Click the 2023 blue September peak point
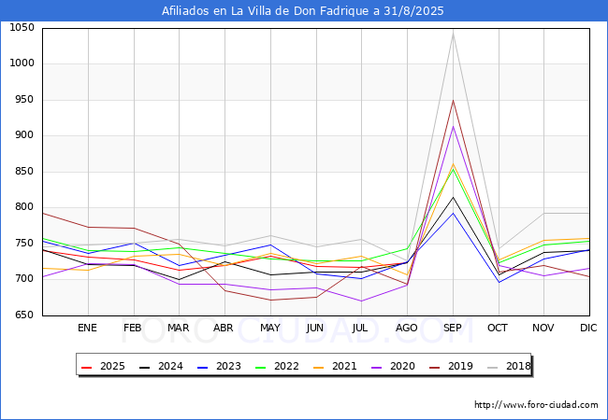The width and height of the screenshot is (608, 420). pyautogui.click(x=453, y=213)
